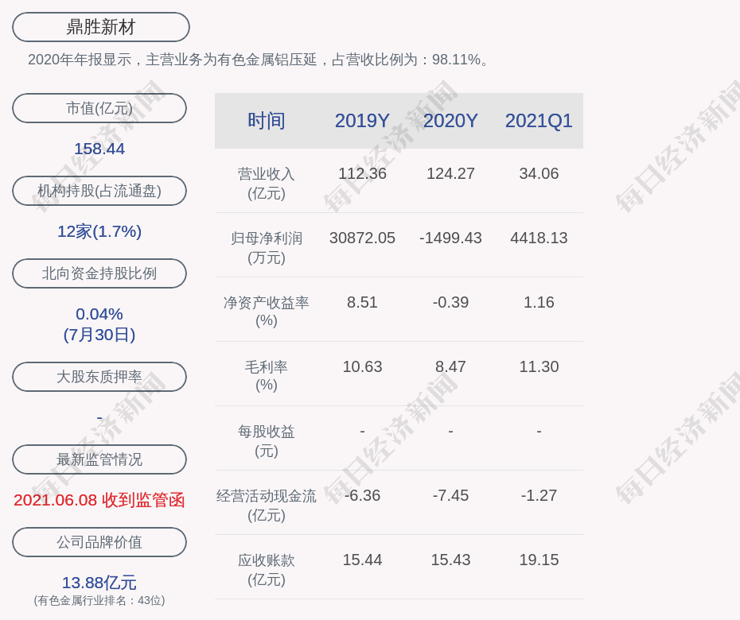Select the 最新监管情况 pill
The image size is (740, 620).
click(x=99, y=459)
